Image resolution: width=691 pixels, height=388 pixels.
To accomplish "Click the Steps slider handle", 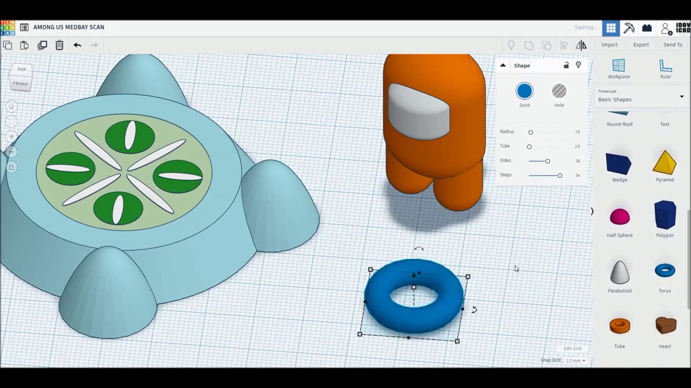I will 560,176.
